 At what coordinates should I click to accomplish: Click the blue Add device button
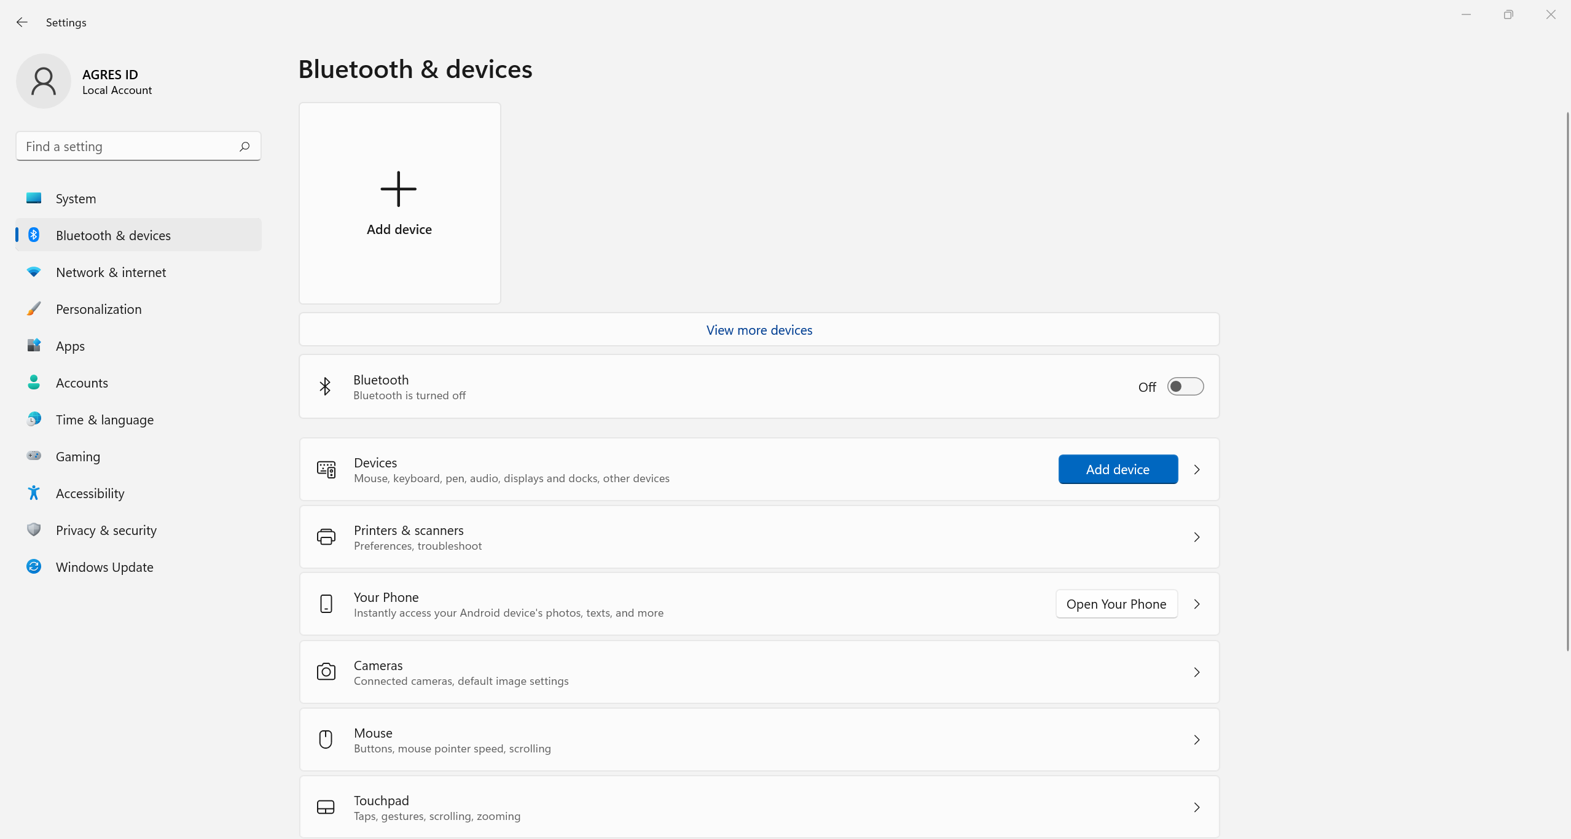(x=1118, y=470)
